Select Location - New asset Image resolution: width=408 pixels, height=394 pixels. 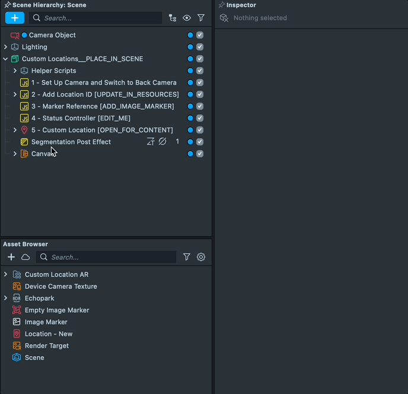pos(49,334)
